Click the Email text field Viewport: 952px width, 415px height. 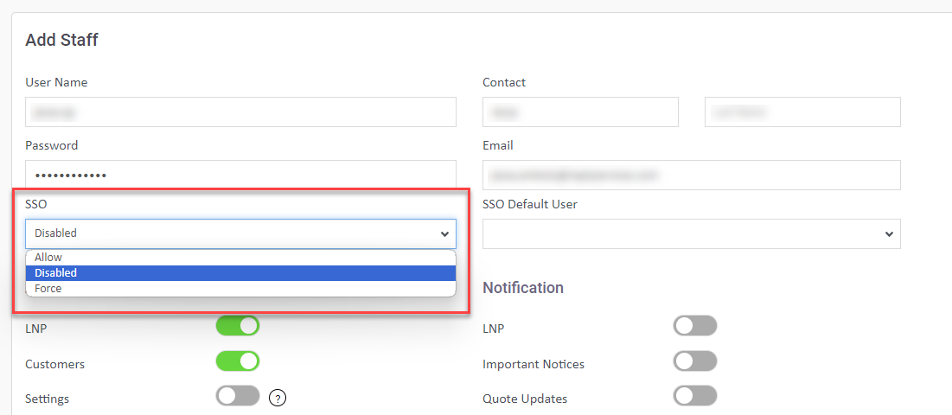coord(691,175)
